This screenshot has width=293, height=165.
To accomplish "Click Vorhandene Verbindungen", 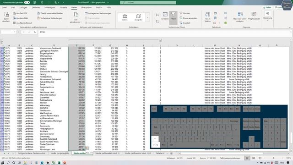I will [49, 18].
